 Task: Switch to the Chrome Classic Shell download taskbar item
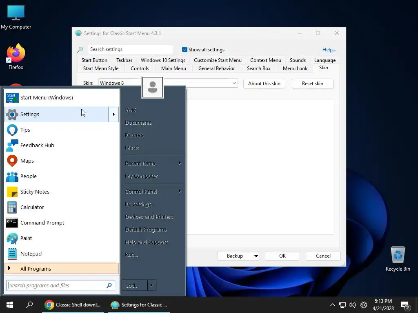[x=73, y=305]
